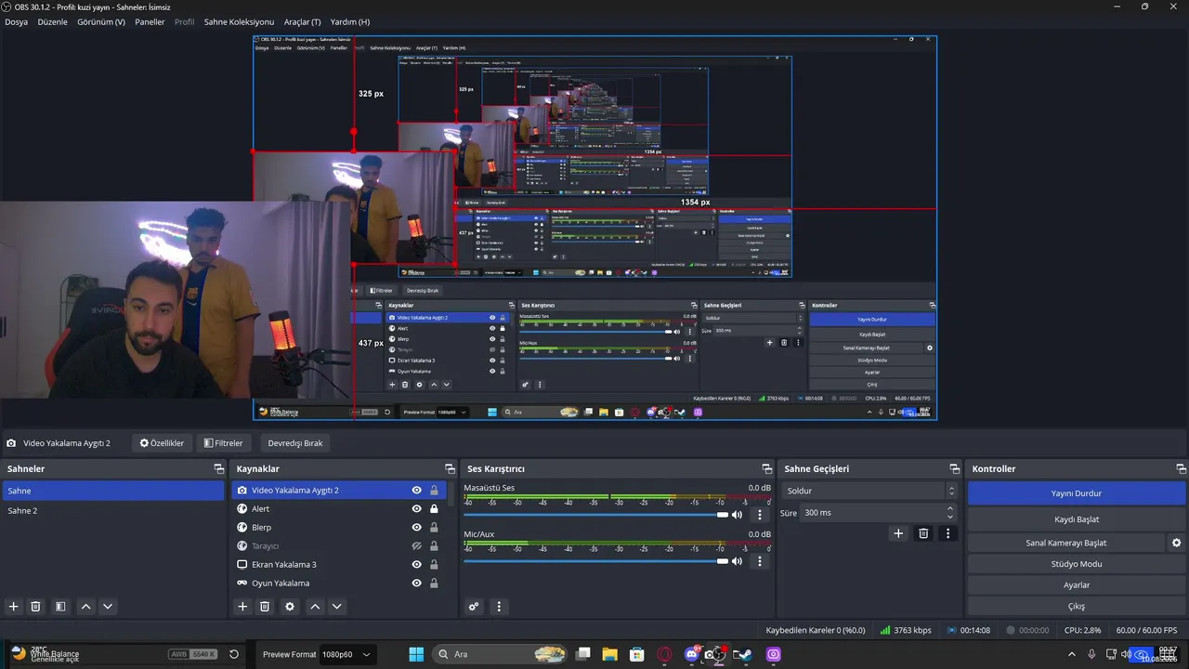Open source properties gear in Kaynaklar panel
This screenshot has width=1189, height=669.
pyautogui.click(x=290, y=607)
